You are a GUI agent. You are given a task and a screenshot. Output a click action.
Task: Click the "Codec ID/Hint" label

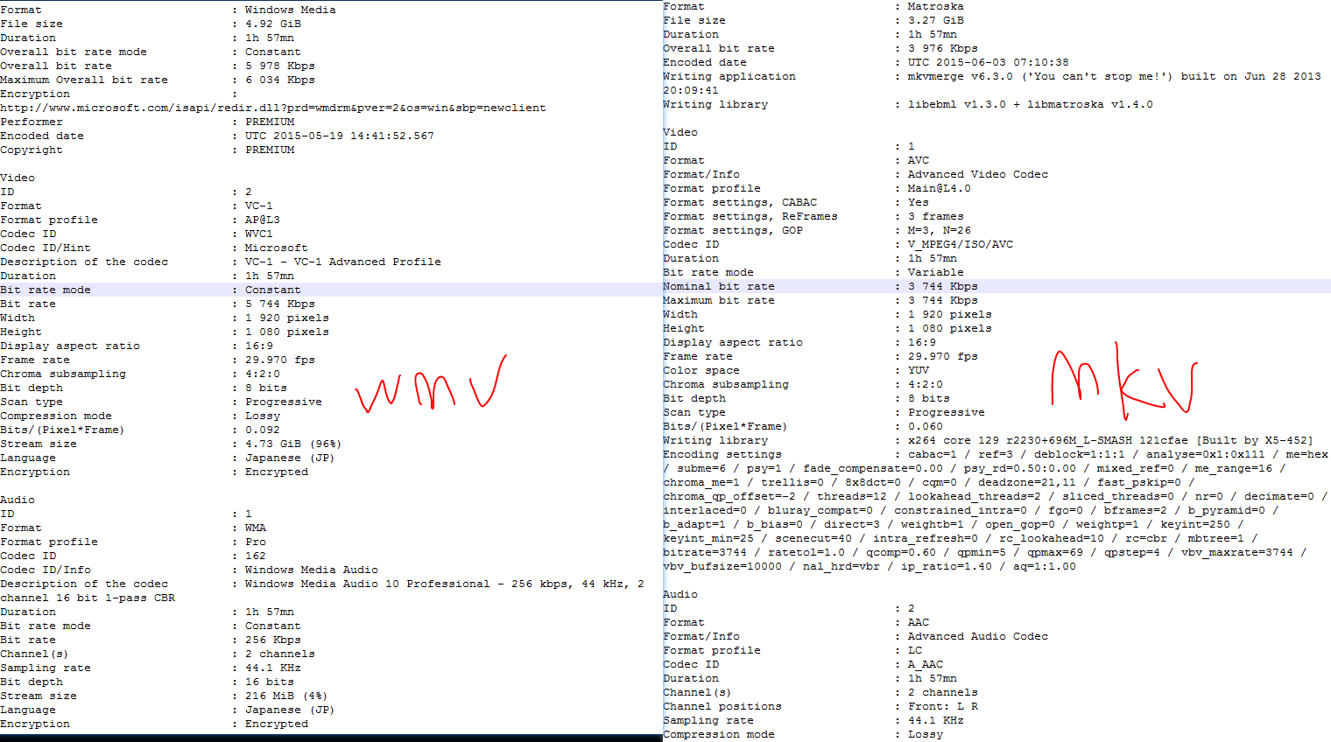tap(46, 248)
